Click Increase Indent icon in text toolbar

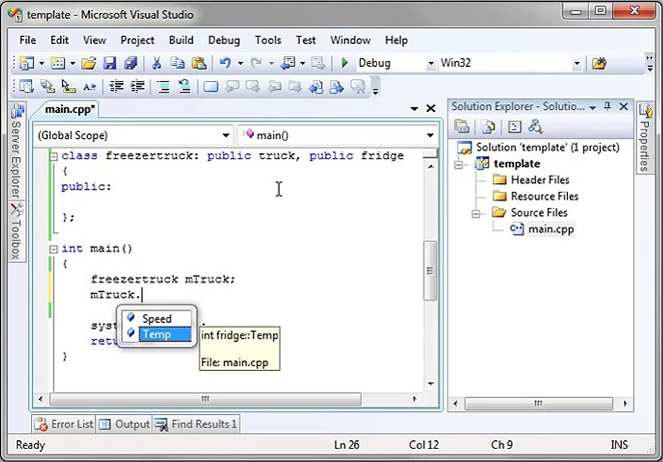tap(137, 87)
